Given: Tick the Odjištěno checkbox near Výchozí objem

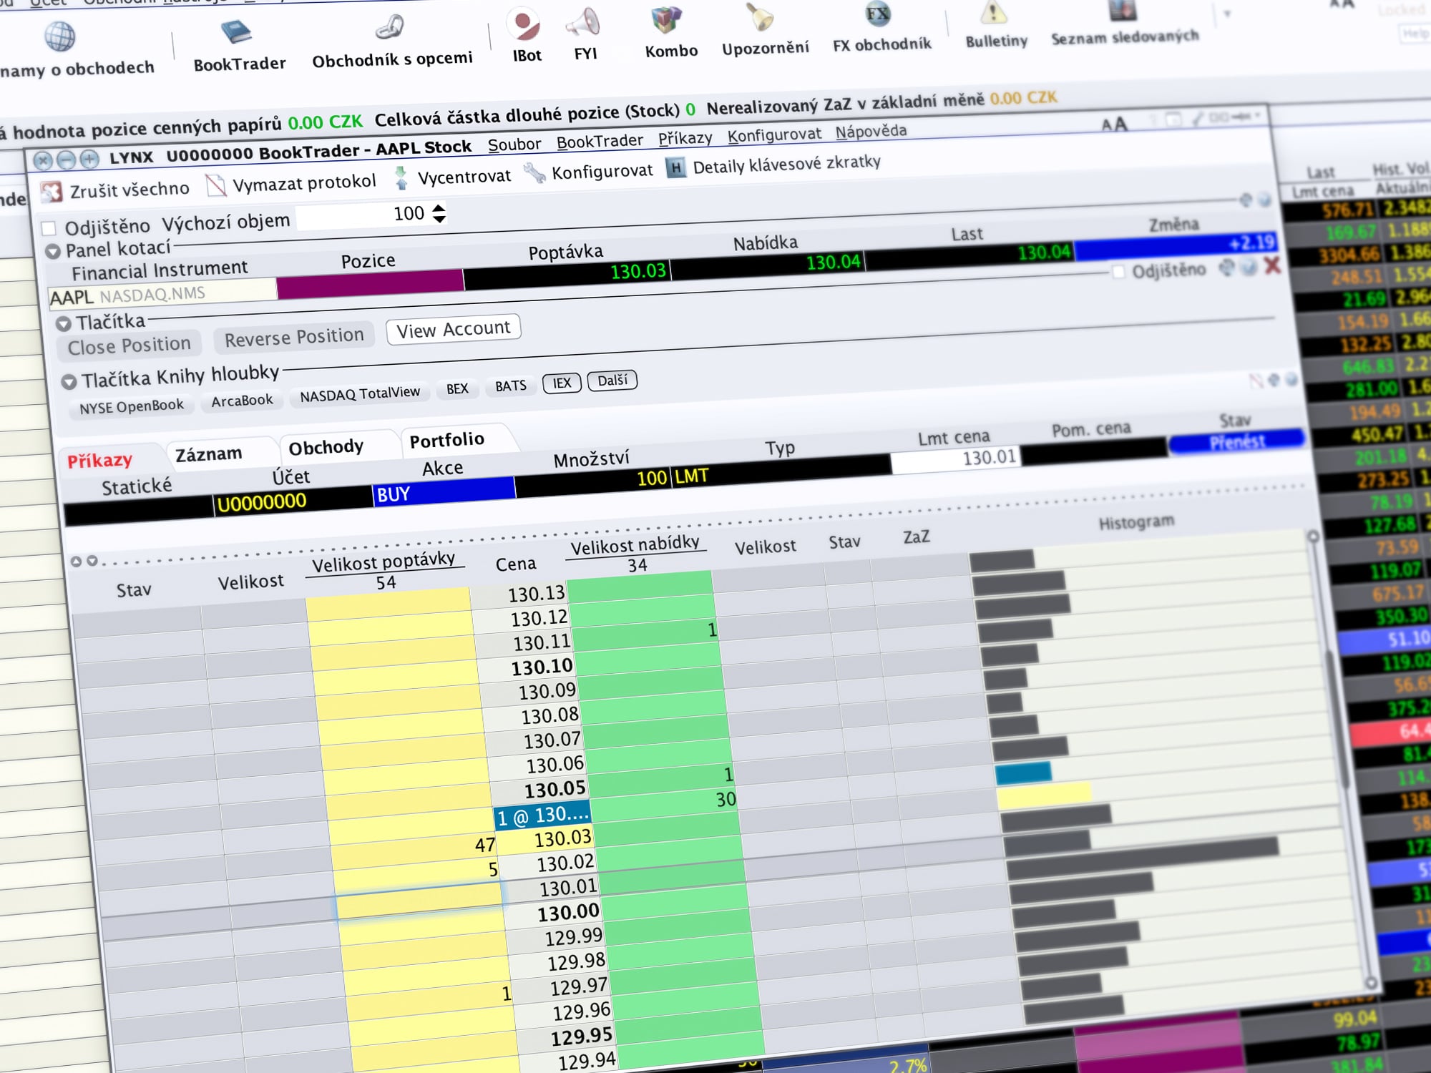Looking at the screenshot, I should [49, 228].
